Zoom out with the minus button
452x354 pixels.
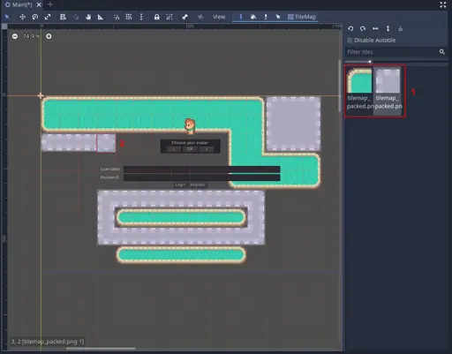click(15, 36)
